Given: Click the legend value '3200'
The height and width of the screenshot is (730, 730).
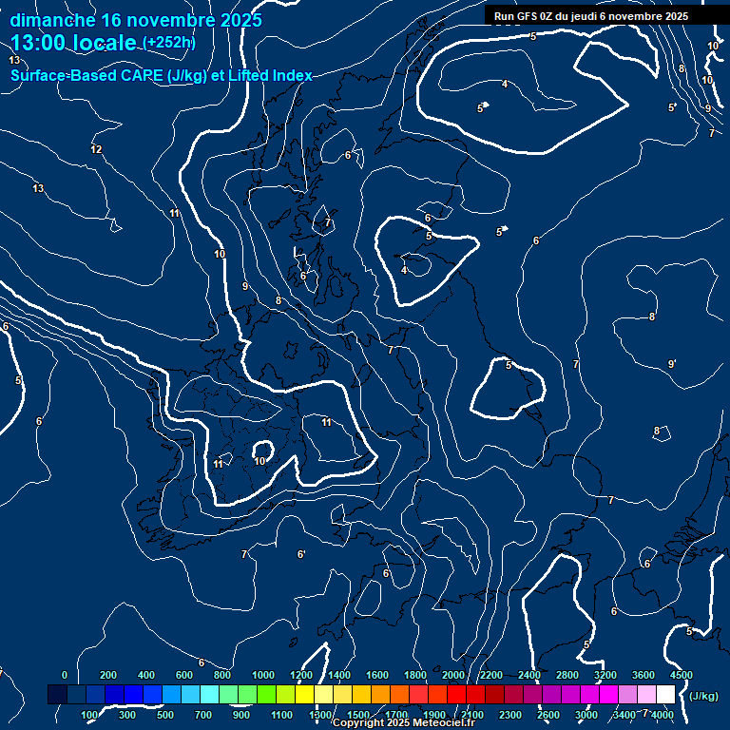Looking at the screenshot, I should pos(605,675).
